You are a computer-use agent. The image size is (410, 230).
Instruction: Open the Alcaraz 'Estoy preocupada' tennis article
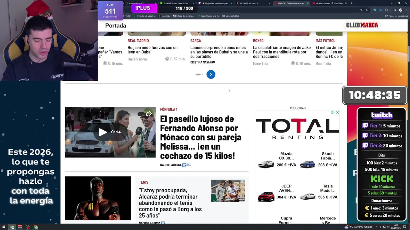170,203
